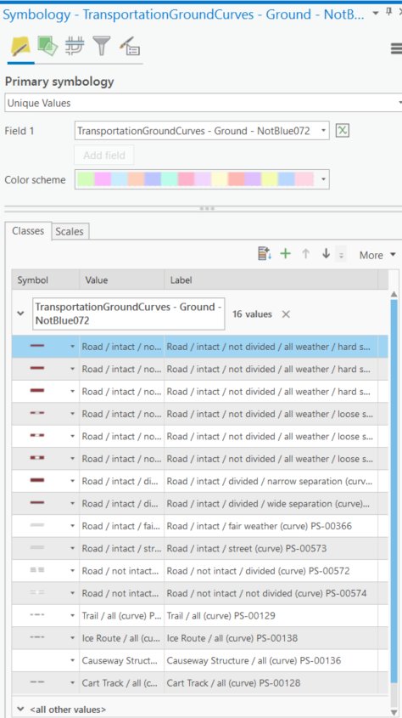Expand the all other values group chevron
Viewport: 402px width, 718px height.
[x=20, y=709]
